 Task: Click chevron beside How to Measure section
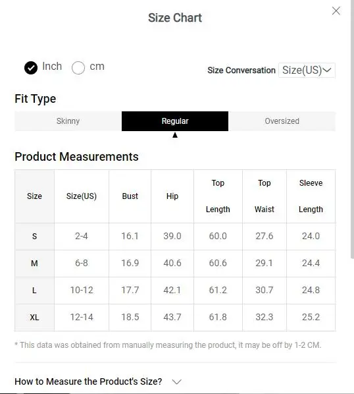tap(176, 381)
